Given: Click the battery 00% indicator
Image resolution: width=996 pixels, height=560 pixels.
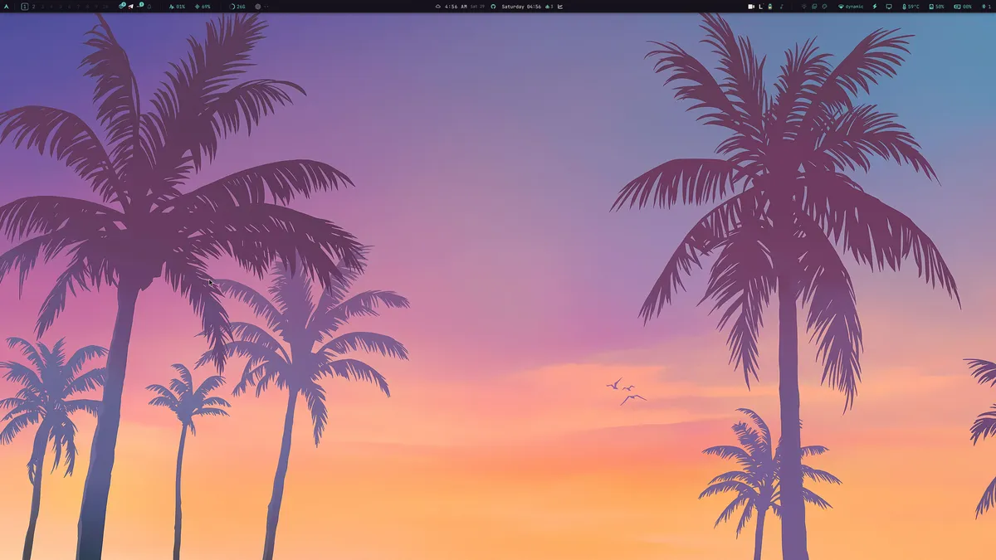Looking at the screenshot, I should [x=963, y=7].
